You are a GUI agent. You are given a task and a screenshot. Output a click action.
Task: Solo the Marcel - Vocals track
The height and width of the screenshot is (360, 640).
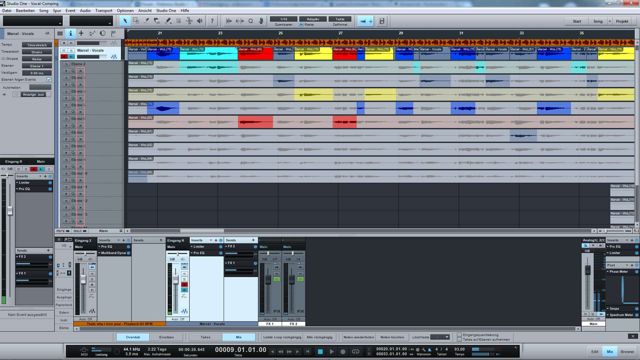pyautogui.click(x=71, y=51)
